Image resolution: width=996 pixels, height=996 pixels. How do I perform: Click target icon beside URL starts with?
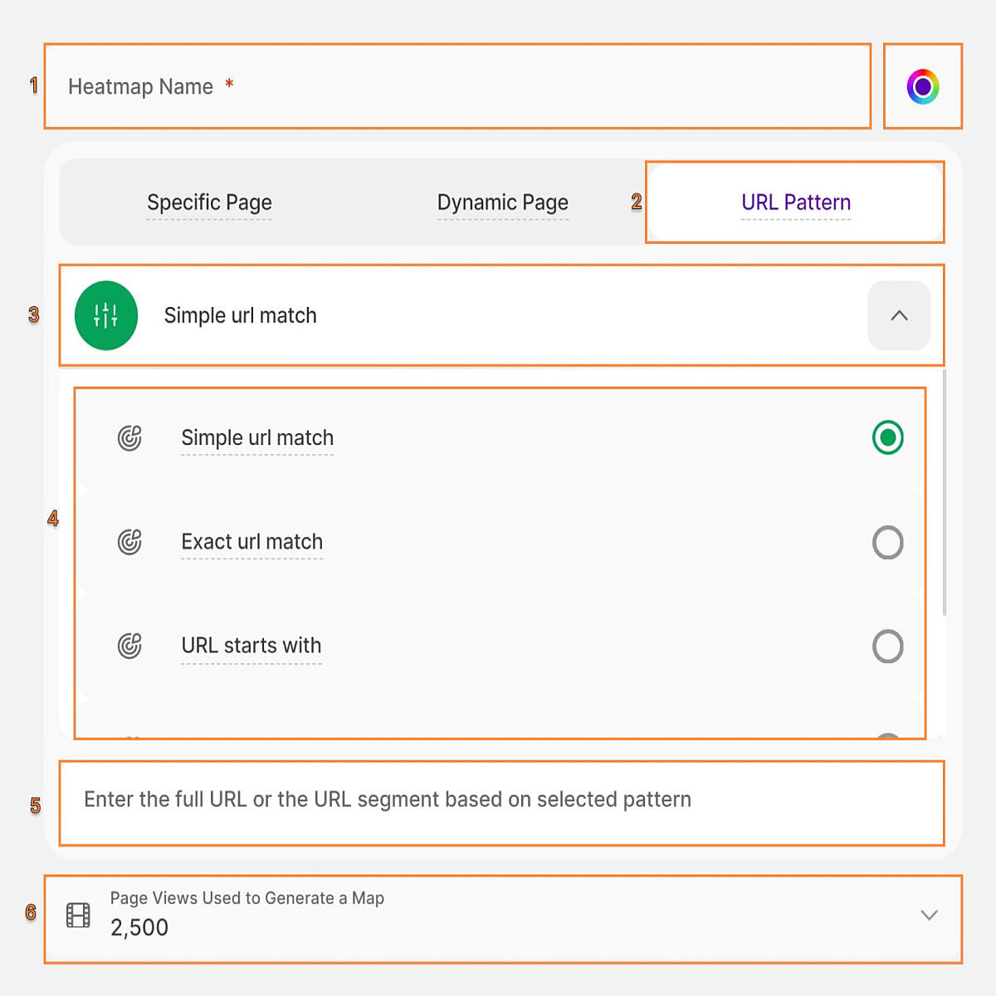coord(129,646)
